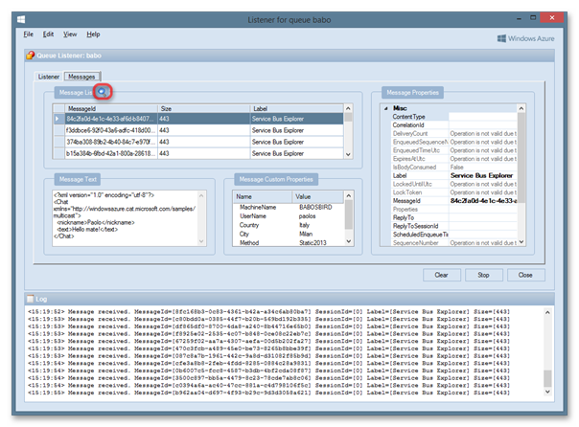Select the City custom property row
Viewport: 579px width, 427px height.
pos(289,234)
